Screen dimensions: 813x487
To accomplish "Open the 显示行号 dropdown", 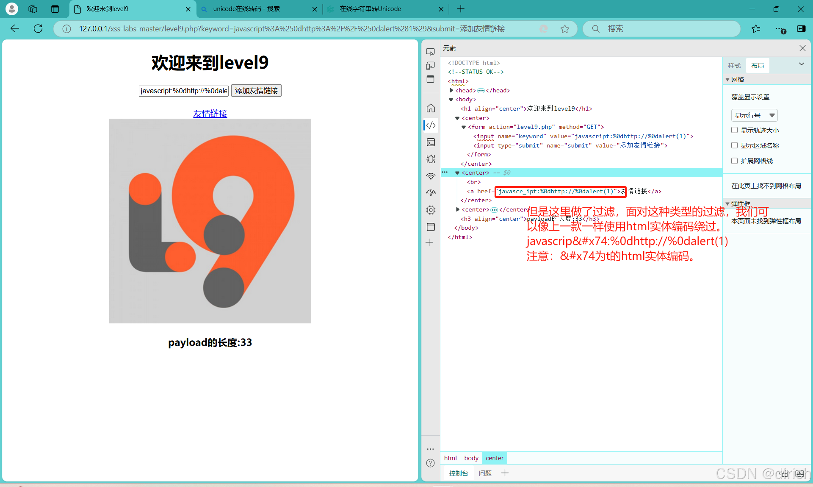I will [x=754, y=115].
